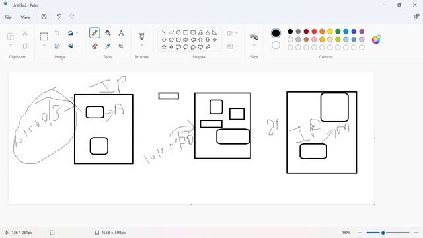Select Colour 2 white background circle
The image size is (423, 238).
tap(276, 45)
